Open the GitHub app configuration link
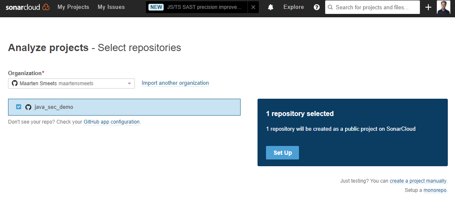The height and width of the screenshot is (197, 455). click(x=112, y=122)
